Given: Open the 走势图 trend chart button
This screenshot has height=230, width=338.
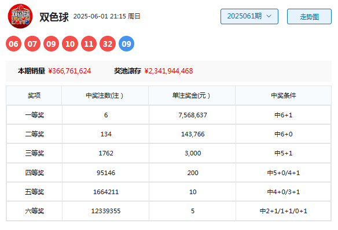Looking at the screenshot, I should tap(309, 16).
